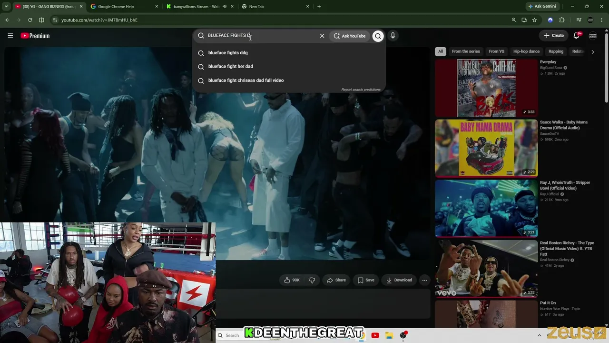Open Chrome media controls icon
Screen dimensions: 609x343
tap(579, 20)
